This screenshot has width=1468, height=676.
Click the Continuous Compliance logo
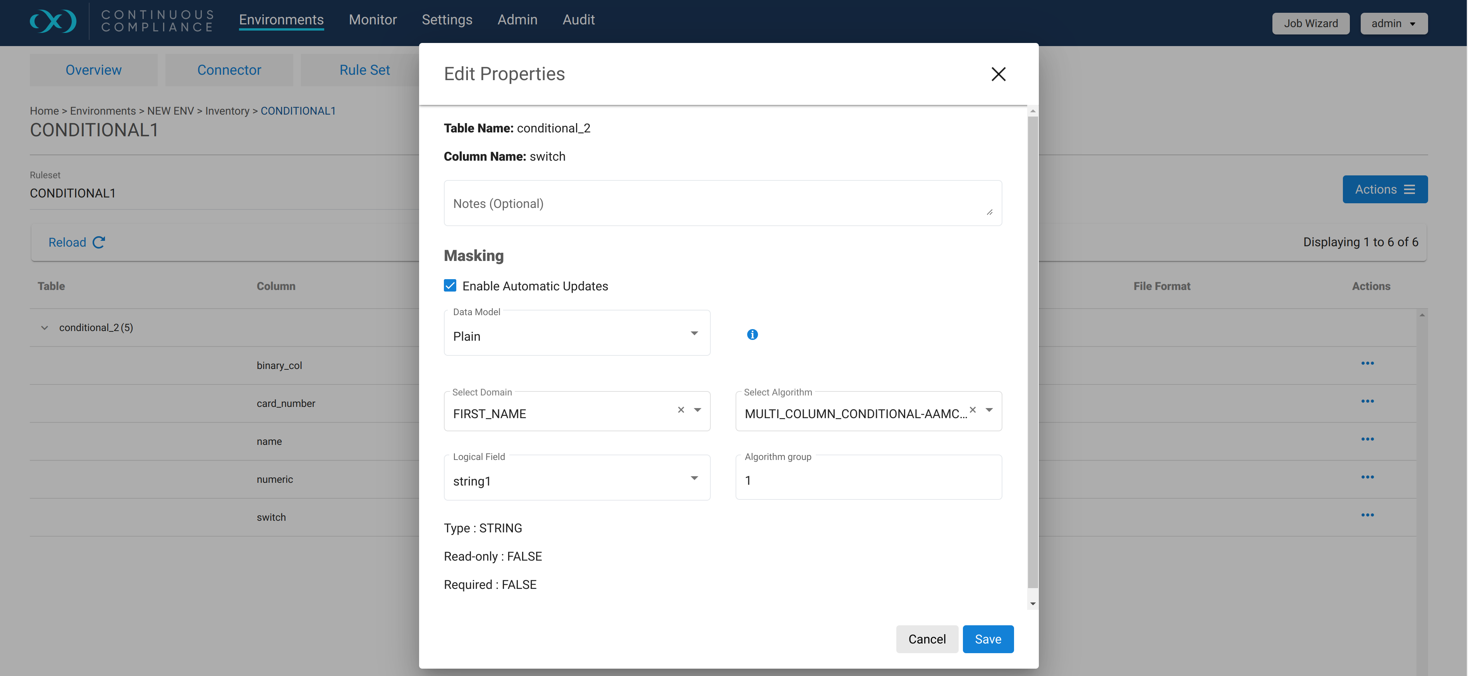coord(53,21)
